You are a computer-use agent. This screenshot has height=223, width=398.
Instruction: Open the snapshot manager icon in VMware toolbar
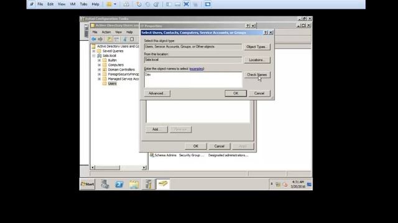(x=156, y=4)
